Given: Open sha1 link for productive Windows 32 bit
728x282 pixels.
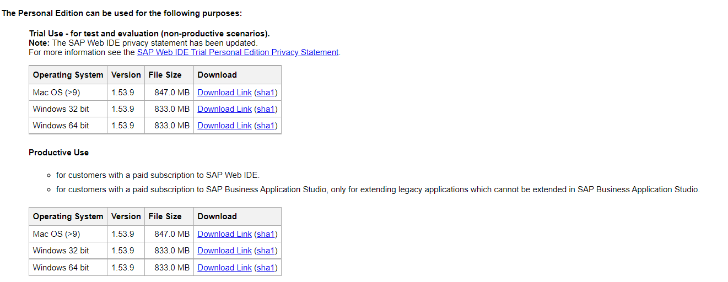Looking at the screenshot, I should click(266, 251).
